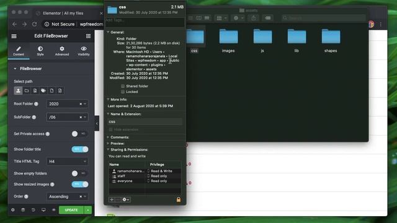Screen dimensions: 397x223
Task: Add a permission entry with plus button
Action: coord(112,199)
